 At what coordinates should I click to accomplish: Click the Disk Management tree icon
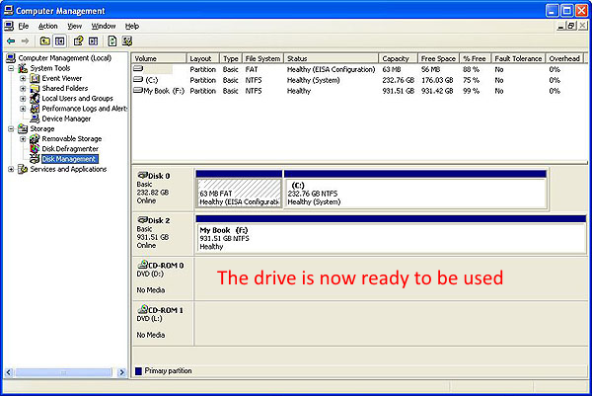(35, 159)
